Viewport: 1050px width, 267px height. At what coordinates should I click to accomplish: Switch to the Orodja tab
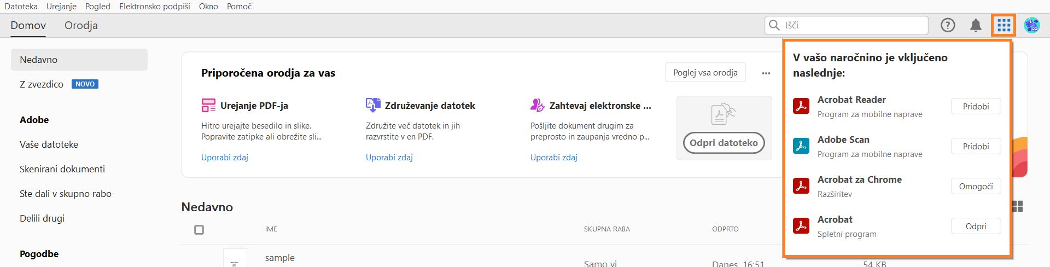point(81,25)
